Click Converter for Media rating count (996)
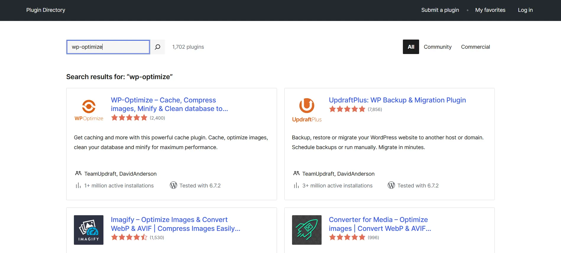 (x=373, y=237)
